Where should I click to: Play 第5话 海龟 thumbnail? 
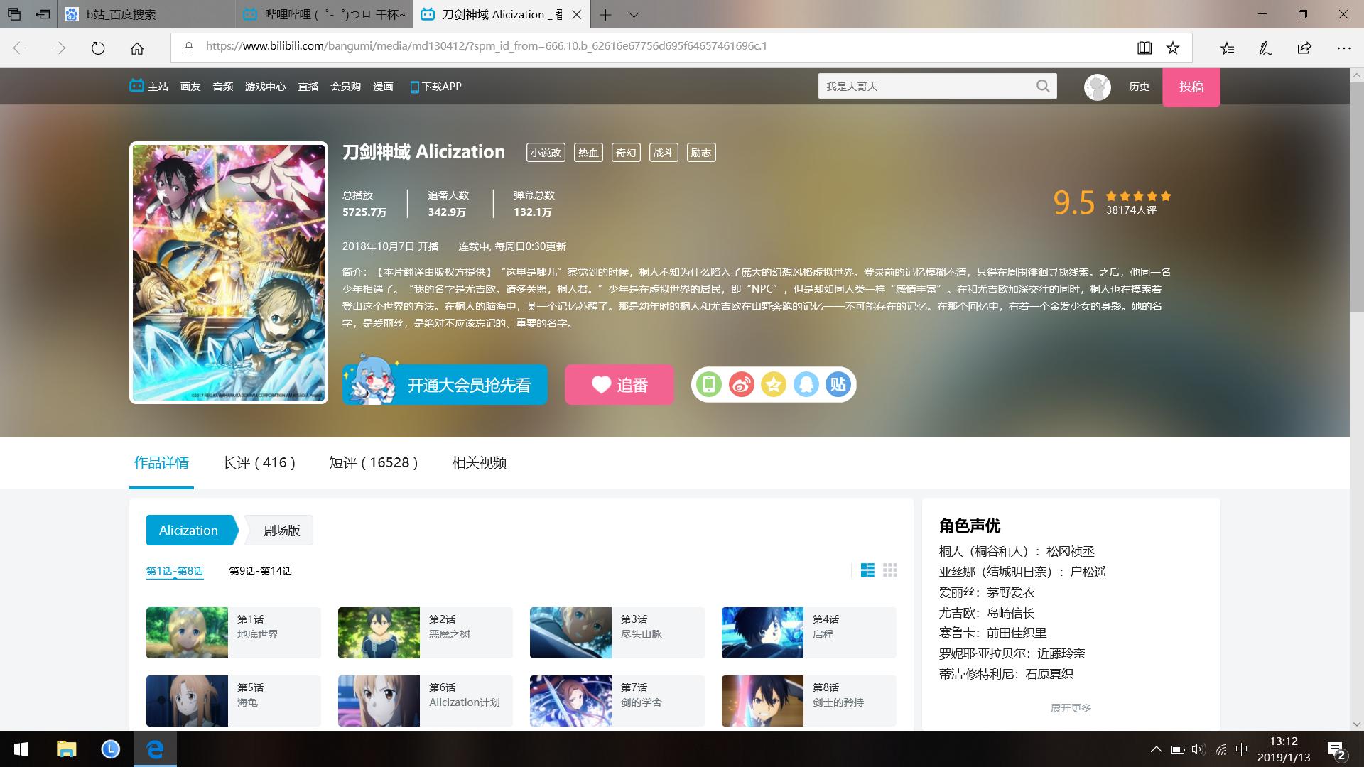186,700
